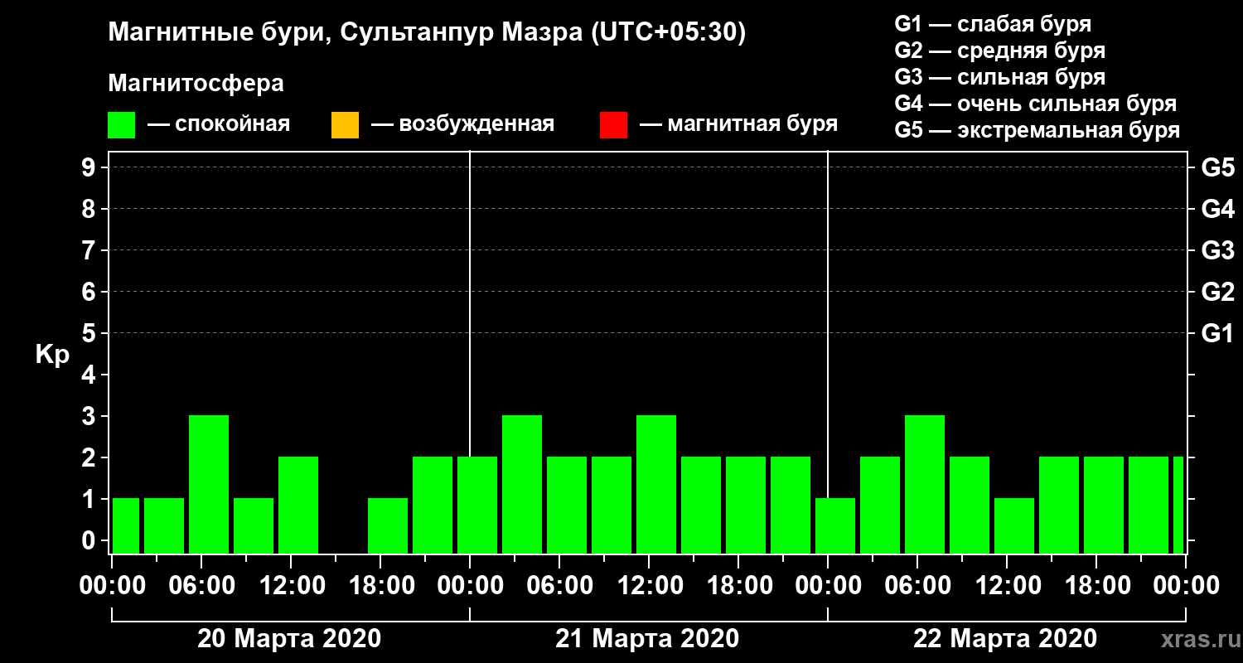Click the 'G4' label on the right axis
Viewport: 1243px width, 663px height.
click(x=1217, y=209)
